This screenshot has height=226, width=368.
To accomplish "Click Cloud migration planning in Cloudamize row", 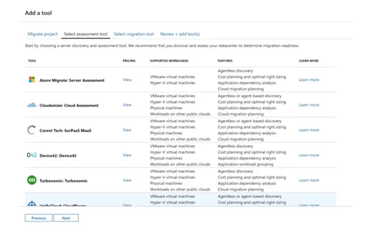I will coord(241,114).
